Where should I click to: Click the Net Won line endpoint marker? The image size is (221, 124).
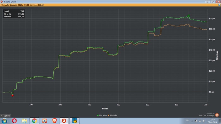[x=207, y=22]
